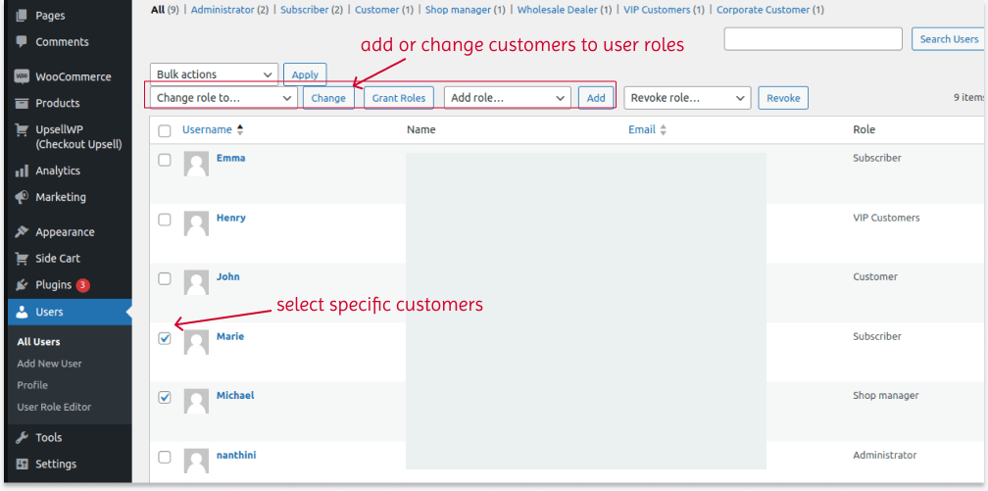Click the Revoke button
Screen dimensions: 988x491
point(783,98)
